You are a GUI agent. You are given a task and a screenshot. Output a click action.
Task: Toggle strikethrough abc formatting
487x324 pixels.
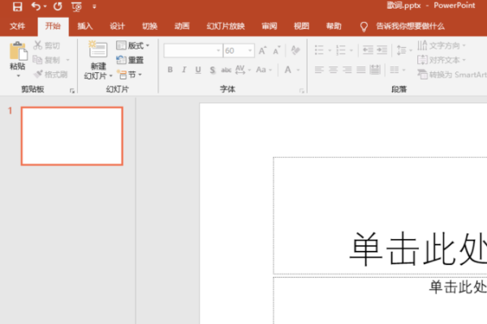(x=226, y=70)
